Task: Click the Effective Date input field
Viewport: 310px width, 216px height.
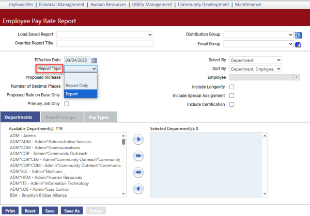Action: pos(77,60)
